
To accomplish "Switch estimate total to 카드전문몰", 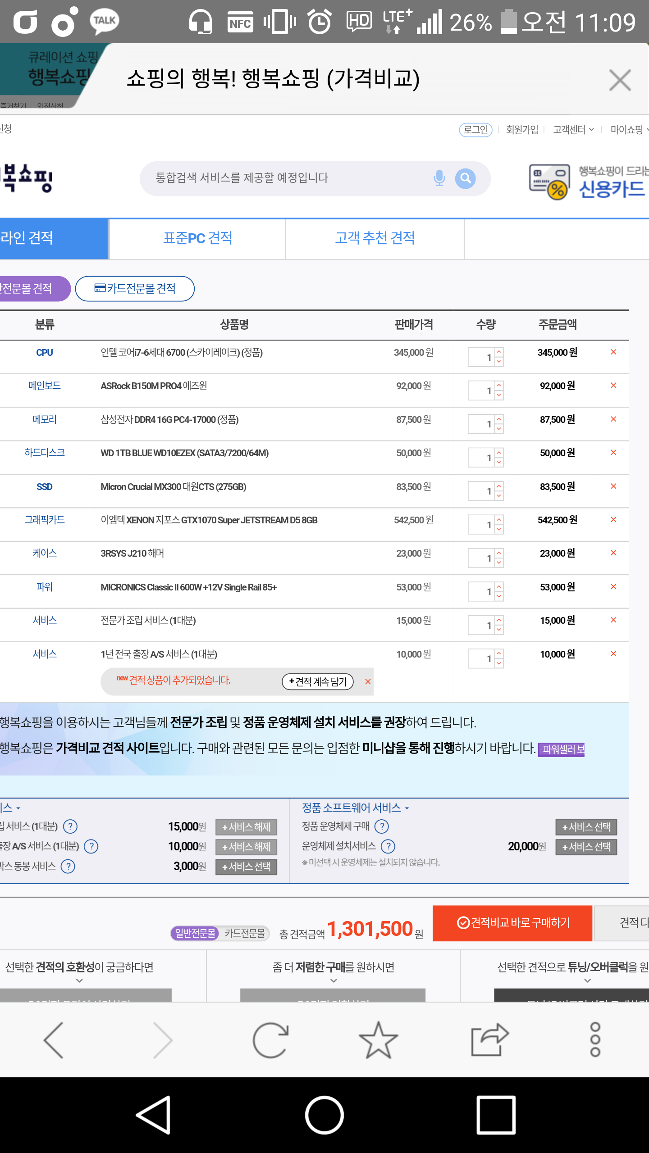I will pos(245,933).
